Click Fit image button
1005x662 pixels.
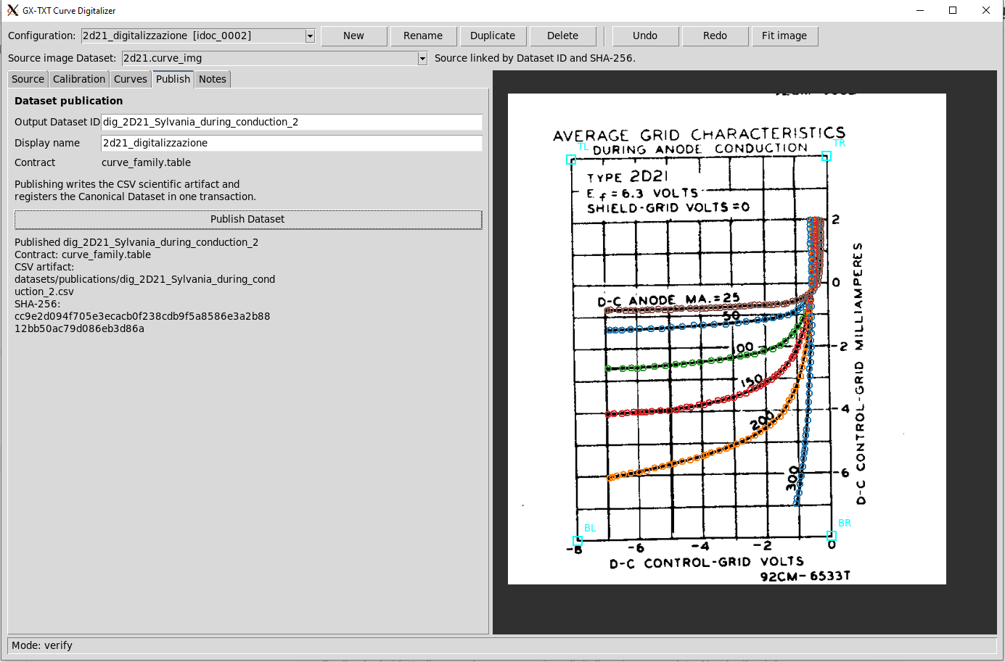coord(784,36)
